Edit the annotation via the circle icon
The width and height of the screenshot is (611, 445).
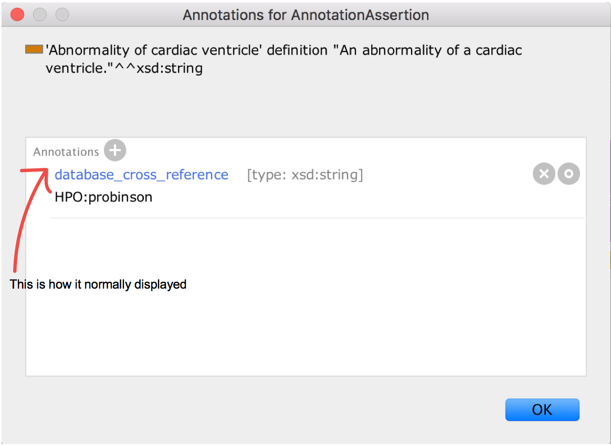(568, 174)
